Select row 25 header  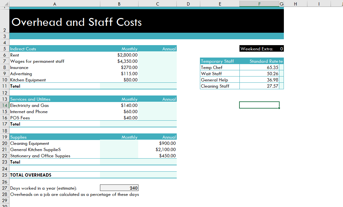click(5, 175)
